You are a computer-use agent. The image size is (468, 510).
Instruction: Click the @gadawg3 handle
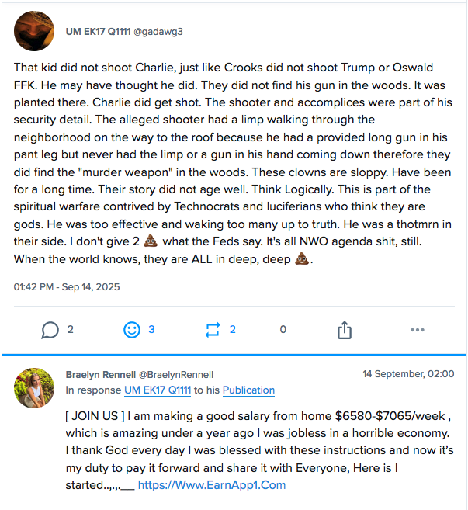tap(161, 32)
